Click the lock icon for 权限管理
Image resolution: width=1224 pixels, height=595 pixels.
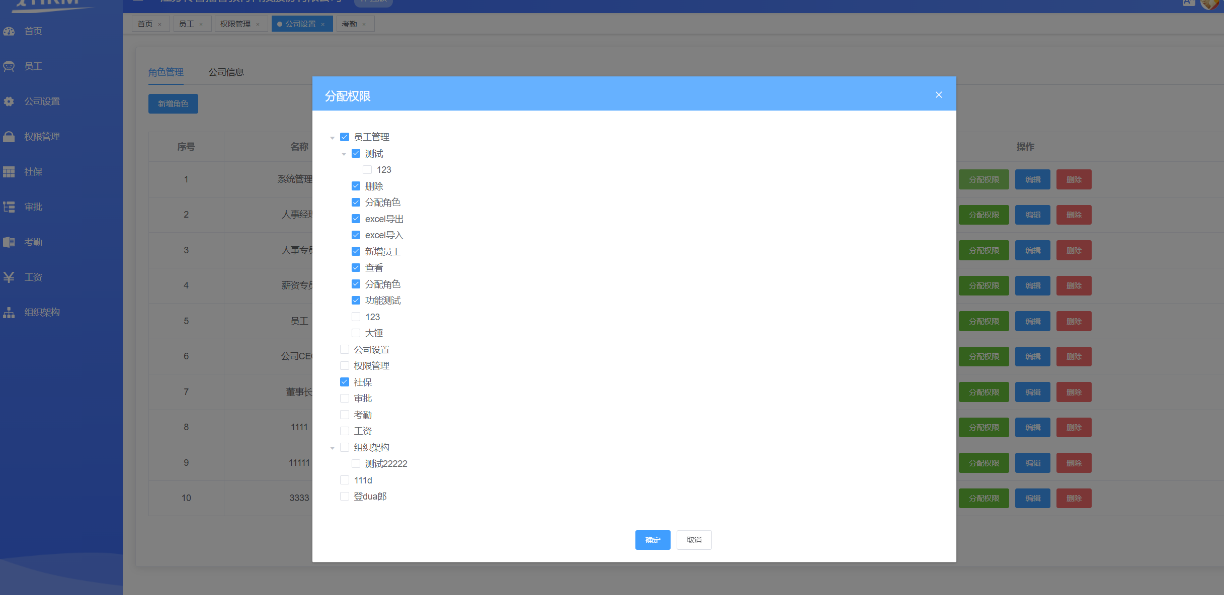pyautogui.click(x=9, y=137)
